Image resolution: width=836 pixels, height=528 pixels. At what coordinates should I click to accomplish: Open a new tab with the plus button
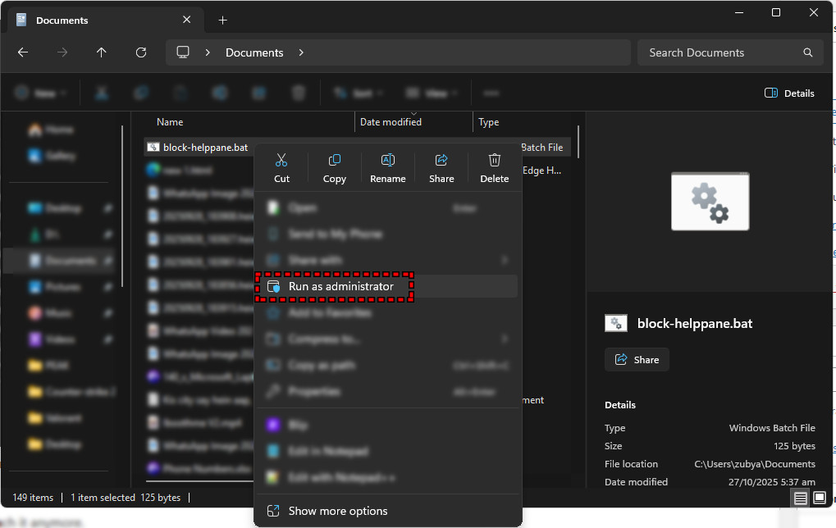(x=222, y=20)
